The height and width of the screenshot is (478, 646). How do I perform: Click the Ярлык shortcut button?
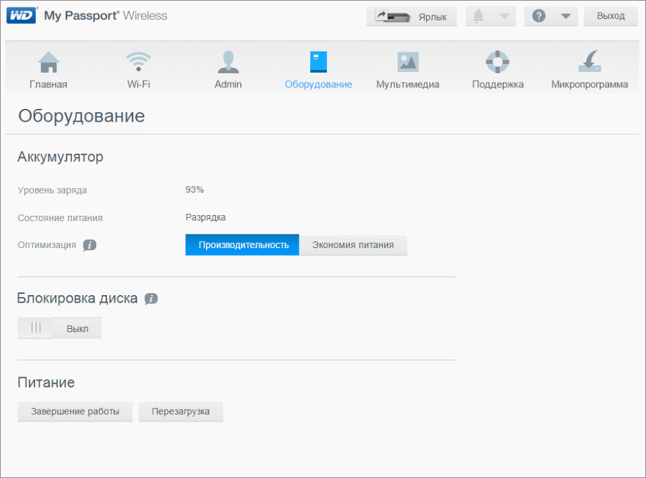pos(411,16)
